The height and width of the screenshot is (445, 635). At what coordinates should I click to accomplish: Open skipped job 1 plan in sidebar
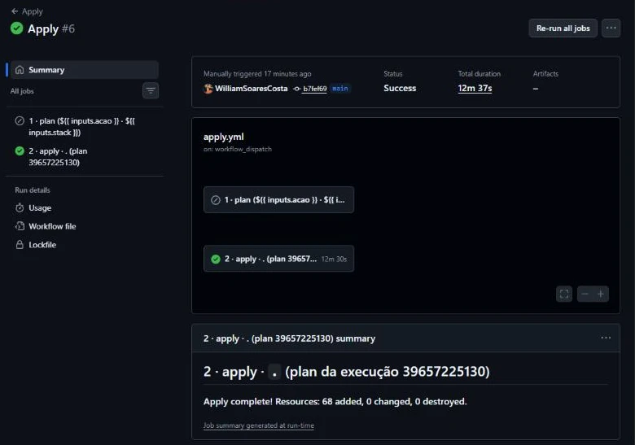click(x=85, y=127)
